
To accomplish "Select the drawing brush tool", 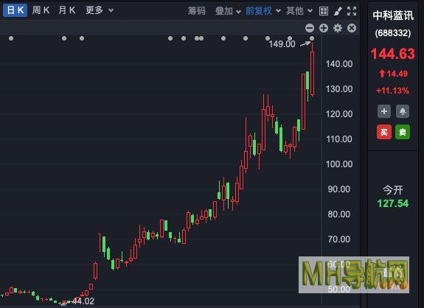I will coord(338,11).
